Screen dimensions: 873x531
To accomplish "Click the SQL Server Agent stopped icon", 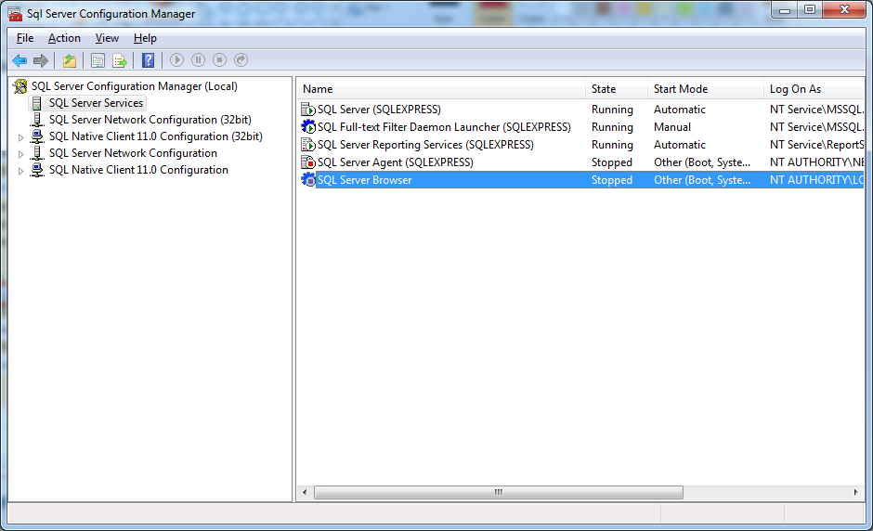I will coord(308,162).
